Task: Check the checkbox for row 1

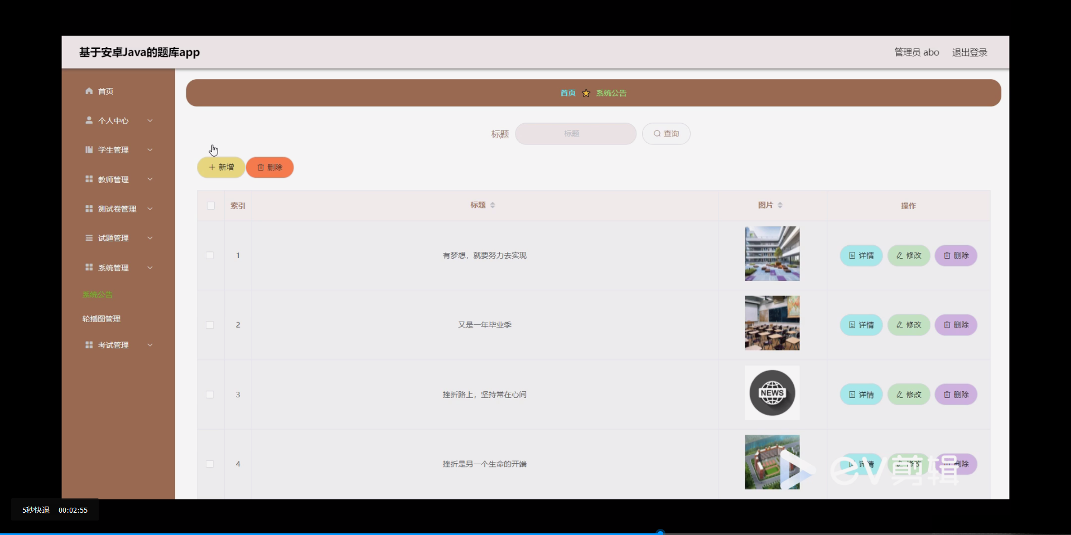Action: [x=210, y=255]
